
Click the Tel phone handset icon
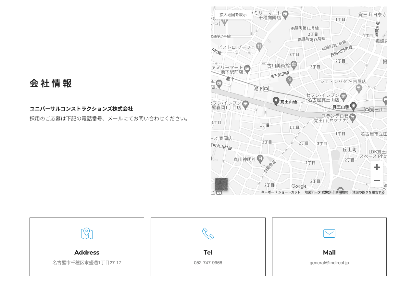coord(208,233)
